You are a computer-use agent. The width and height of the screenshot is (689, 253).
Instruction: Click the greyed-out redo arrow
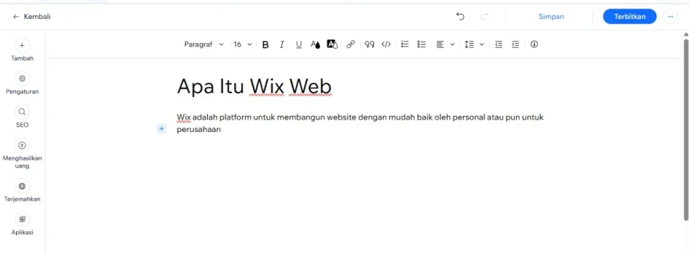click(x=484, y=17)
